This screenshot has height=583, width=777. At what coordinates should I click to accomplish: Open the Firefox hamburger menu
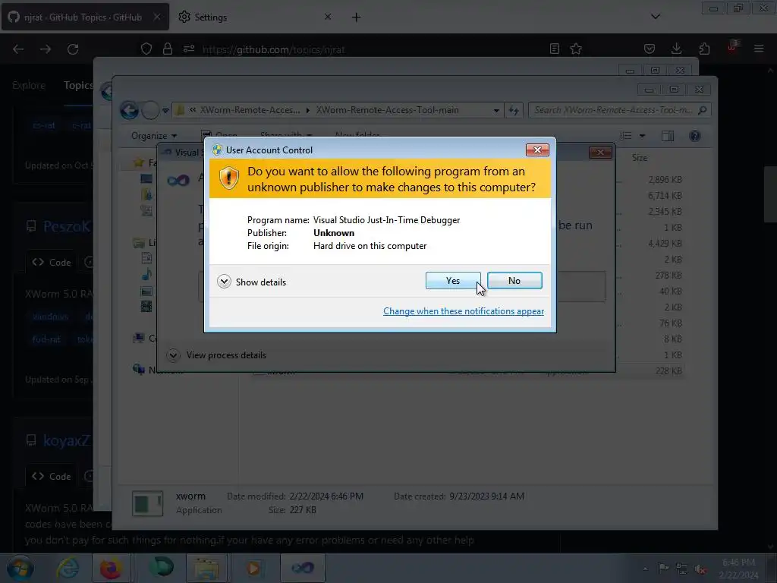pyautogui.click(x=759, y=49)
